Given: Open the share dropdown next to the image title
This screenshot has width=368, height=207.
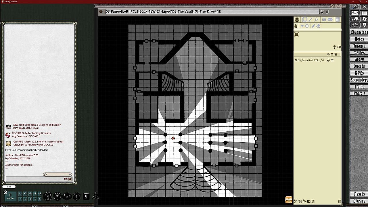Looking at the screenshot, I should coord(322,12).
